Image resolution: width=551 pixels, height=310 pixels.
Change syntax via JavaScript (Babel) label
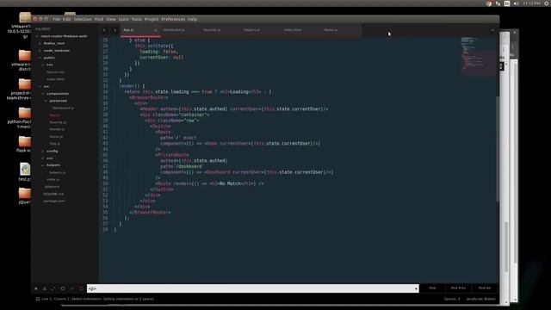pos(480,299)
